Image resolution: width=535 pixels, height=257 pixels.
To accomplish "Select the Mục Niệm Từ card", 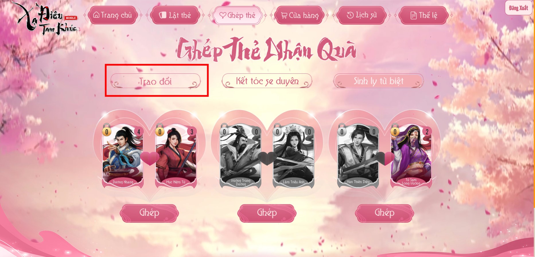I will (x=176, y=156).
